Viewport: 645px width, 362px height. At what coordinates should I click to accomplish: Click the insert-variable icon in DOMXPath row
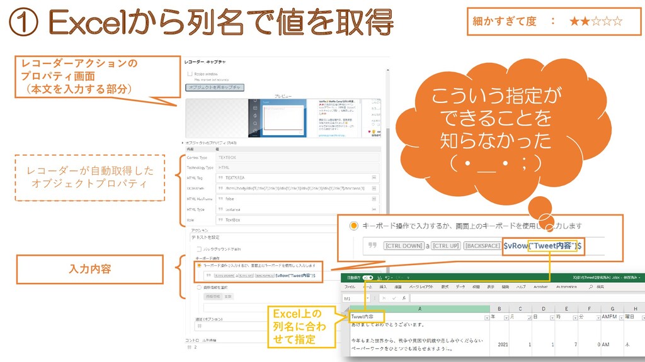click(374, 189)
